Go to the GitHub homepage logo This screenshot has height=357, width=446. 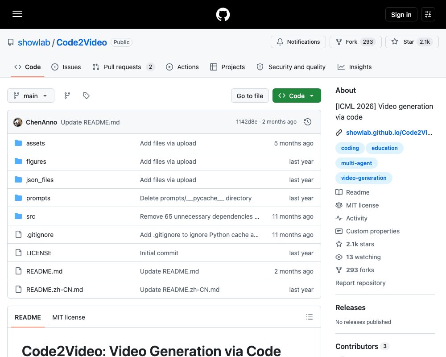point(223,14)
